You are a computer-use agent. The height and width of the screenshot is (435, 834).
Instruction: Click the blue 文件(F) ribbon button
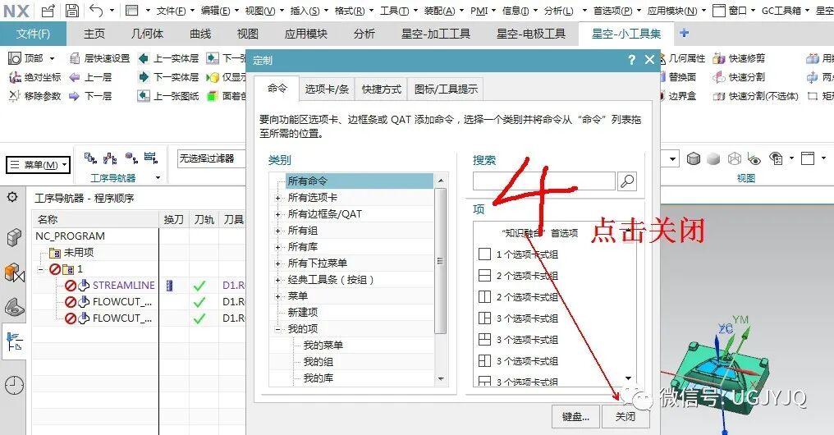click(33, 34)
